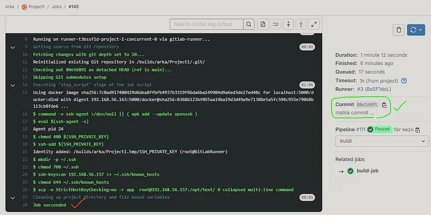Screen dimensions: 431x215
Task: Open runner #3 (BsSF1doL) link
Action: pos(374,89)
